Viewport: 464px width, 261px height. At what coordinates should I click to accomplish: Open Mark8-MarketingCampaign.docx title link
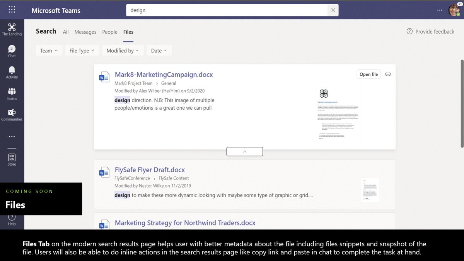coord(164,75)
